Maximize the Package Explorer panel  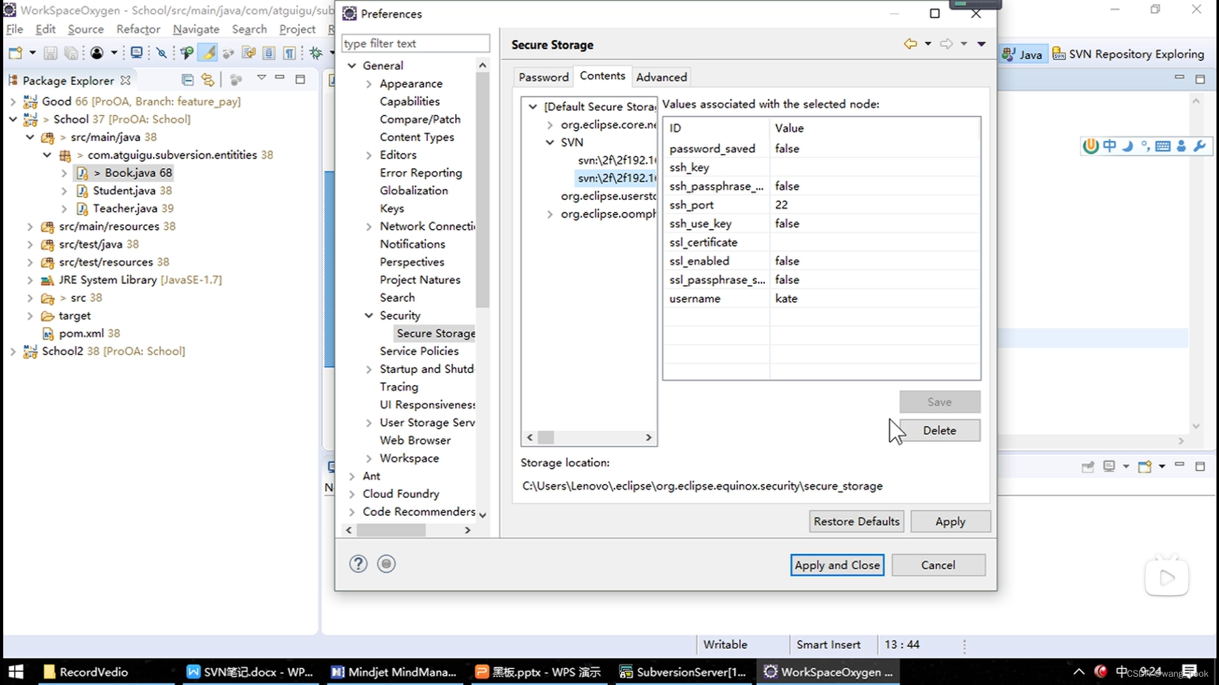[300, 79]
